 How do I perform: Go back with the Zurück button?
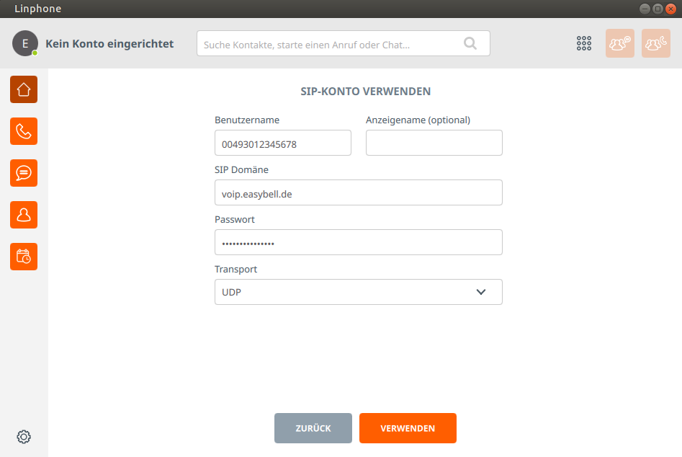coord(313,428)
